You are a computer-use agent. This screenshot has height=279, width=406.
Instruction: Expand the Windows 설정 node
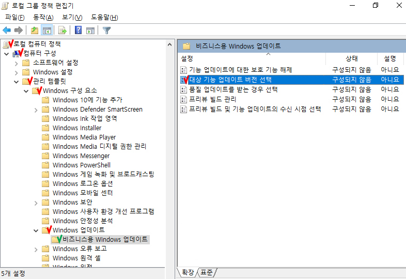coord(17,72)
